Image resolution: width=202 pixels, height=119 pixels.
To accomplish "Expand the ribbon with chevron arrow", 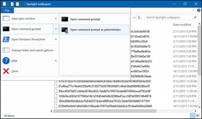I will 193,10.
